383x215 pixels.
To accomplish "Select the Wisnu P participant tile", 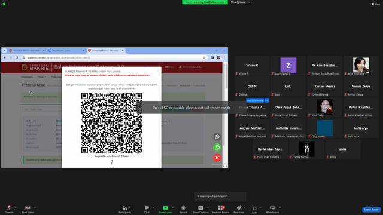I will (252, 65).
